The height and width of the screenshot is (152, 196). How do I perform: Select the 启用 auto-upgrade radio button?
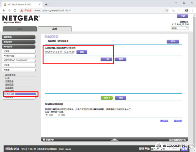(x=46, y=115)
